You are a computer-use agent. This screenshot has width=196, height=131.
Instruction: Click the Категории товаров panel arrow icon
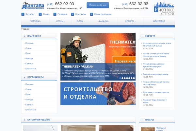coord(24,120)
